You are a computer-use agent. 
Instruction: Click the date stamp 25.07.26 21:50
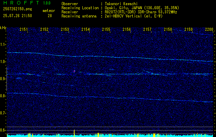(18, 16)
